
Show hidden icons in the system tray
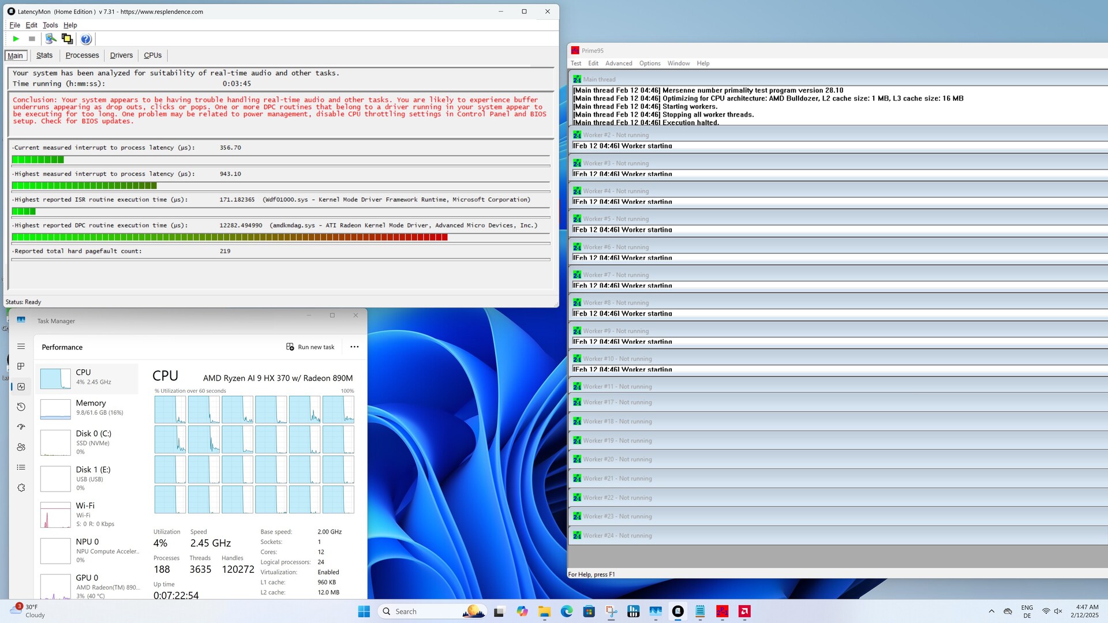tap(991, 611)
